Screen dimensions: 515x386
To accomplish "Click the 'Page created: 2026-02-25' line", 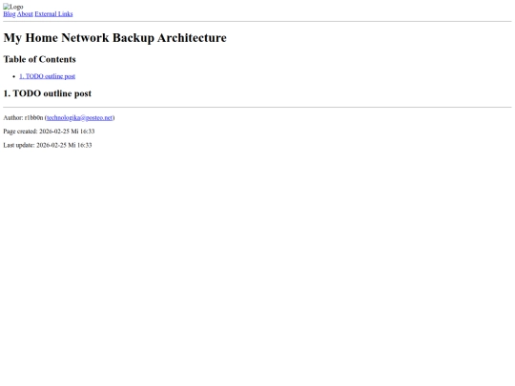I will tap(49, 132).
